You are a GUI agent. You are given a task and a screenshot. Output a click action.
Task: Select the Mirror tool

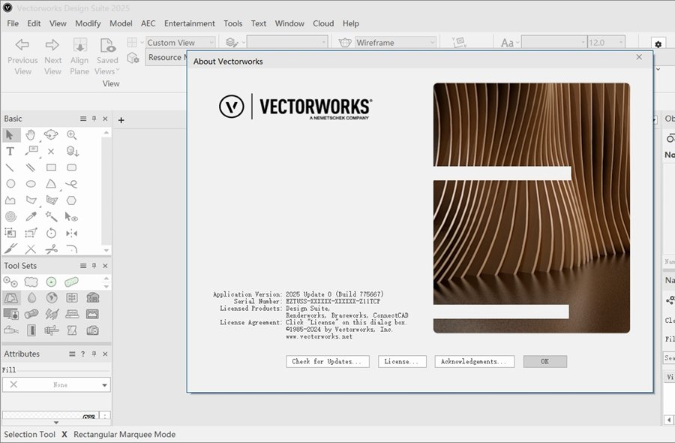(x=71, y=233)
